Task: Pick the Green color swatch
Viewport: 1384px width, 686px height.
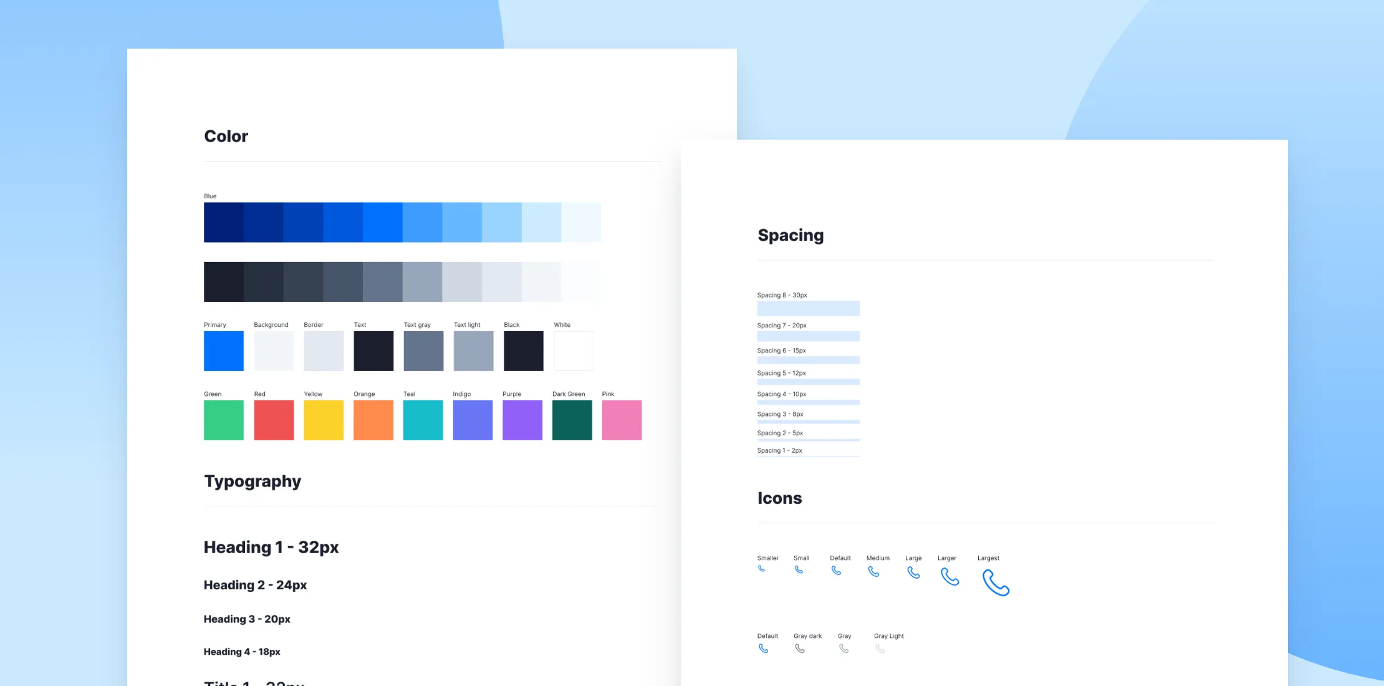Action: click(224, 420)
